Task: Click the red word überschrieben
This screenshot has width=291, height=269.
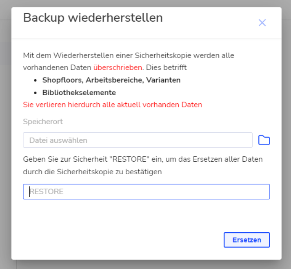Action: pos(118,68)
